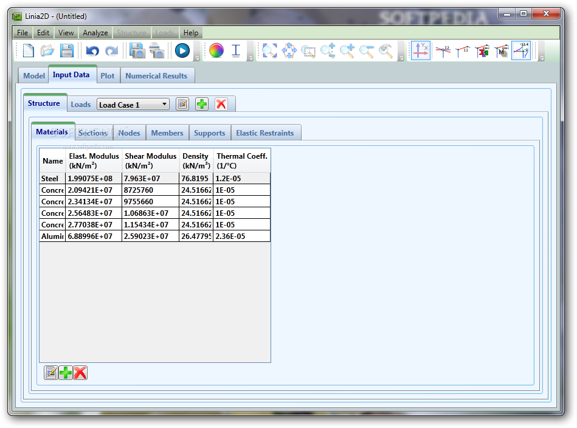Create a new file with the blank page icon
The height and width of the screenshot is (428, 577).
[29, 50]
